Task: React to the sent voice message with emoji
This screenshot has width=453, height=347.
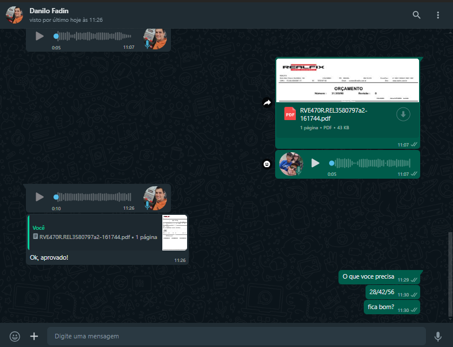Action: [x=267, y=164]
